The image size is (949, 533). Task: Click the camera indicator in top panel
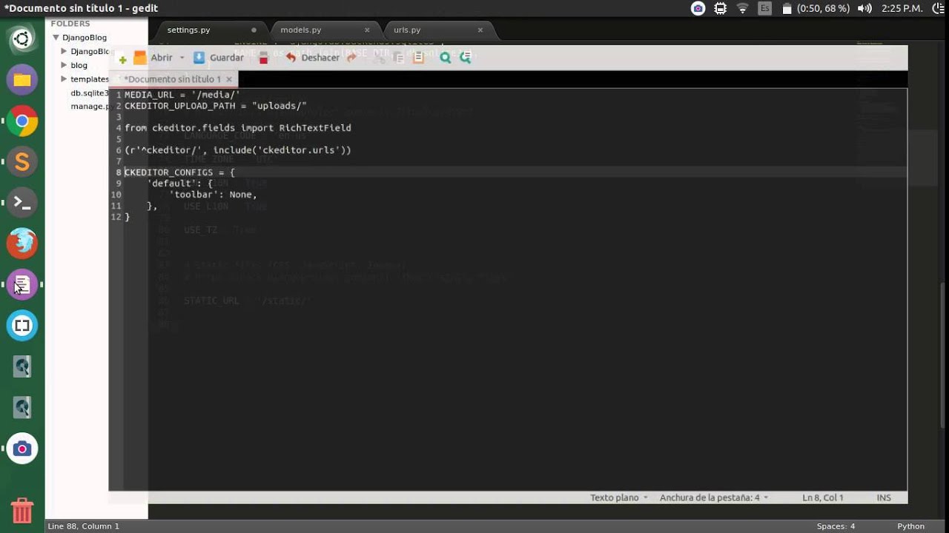point(698,8)
